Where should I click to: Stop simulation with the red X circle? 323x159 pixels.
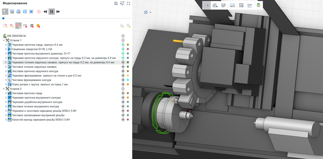coord(39,12)
